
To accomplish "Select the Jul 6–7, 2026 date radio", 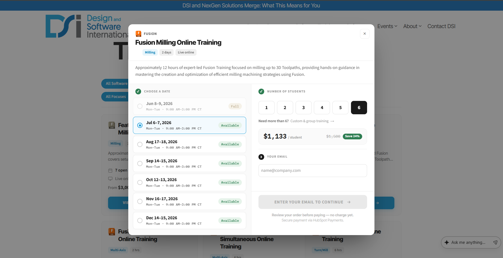I will [140, 125].
